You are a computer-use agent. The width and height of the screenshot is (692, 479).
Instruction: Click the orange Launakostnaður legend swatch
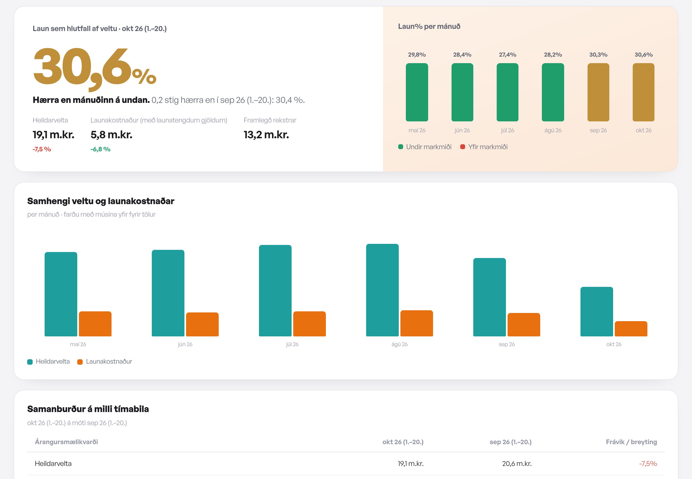click(x=80, y=362)
